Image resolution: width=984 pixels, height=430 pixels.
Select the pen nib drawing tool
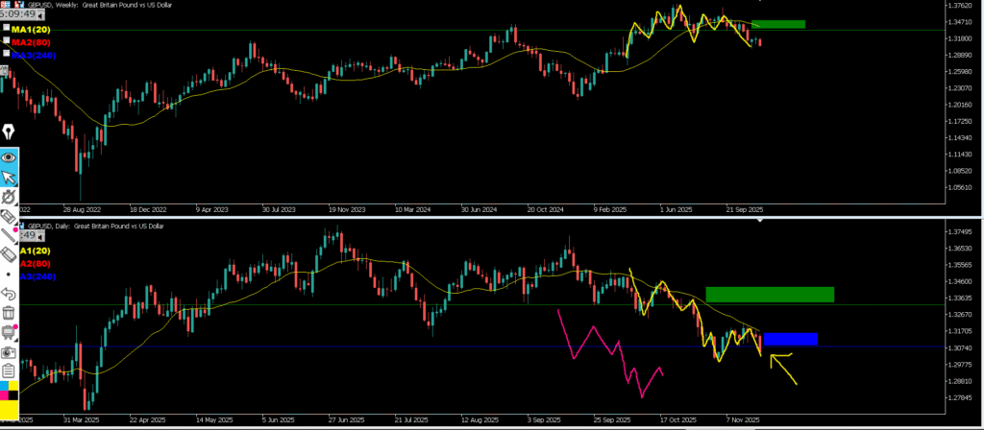[10, 131]
